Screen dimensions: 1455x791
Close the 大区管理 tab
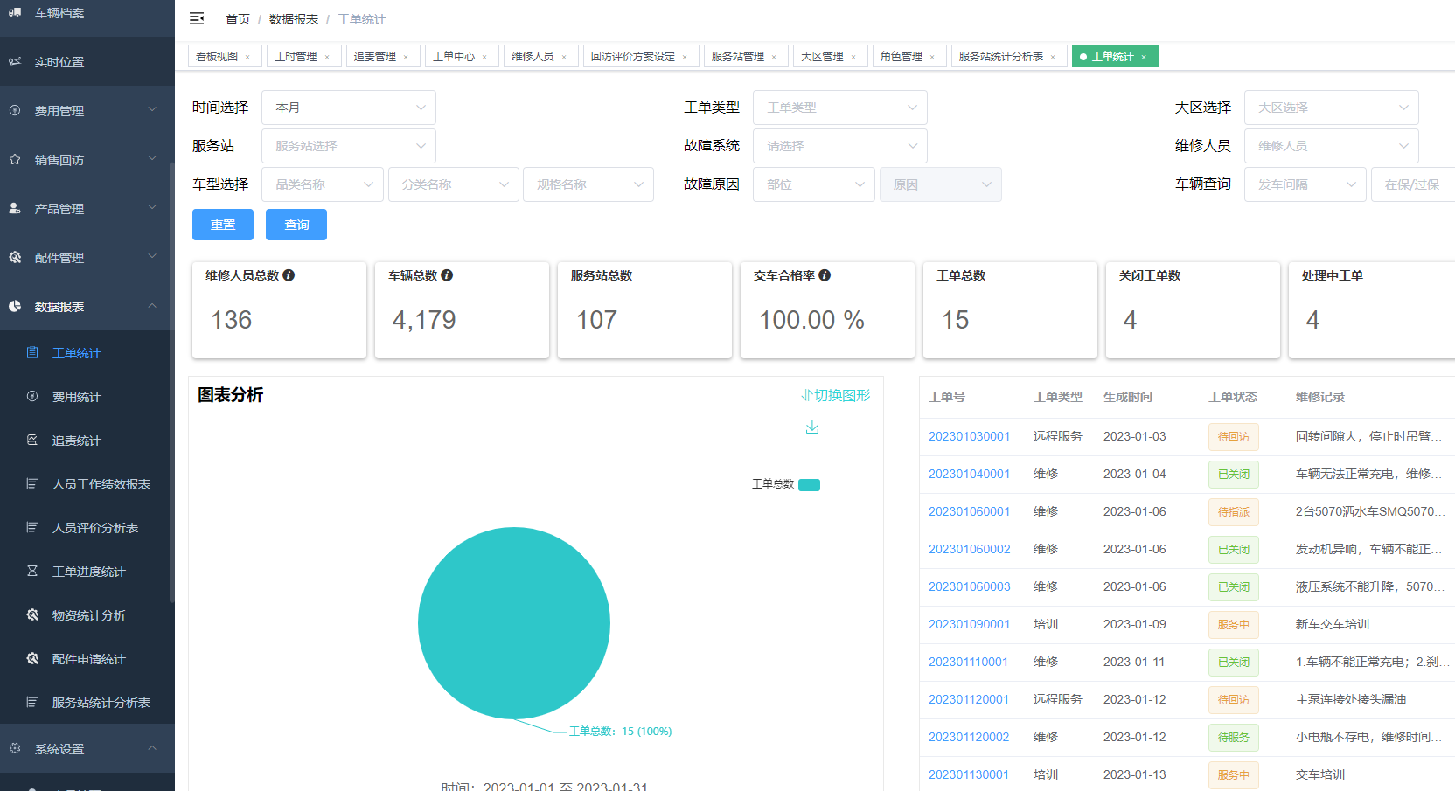pyautogui.click(x=853, y=57)
